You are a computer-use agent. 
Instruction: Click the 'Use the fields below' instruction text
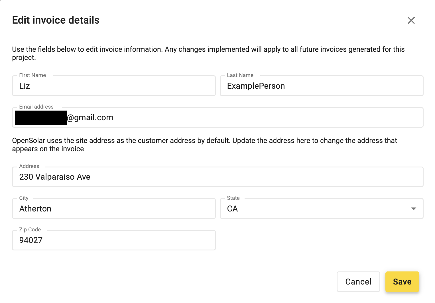[208, 53]
